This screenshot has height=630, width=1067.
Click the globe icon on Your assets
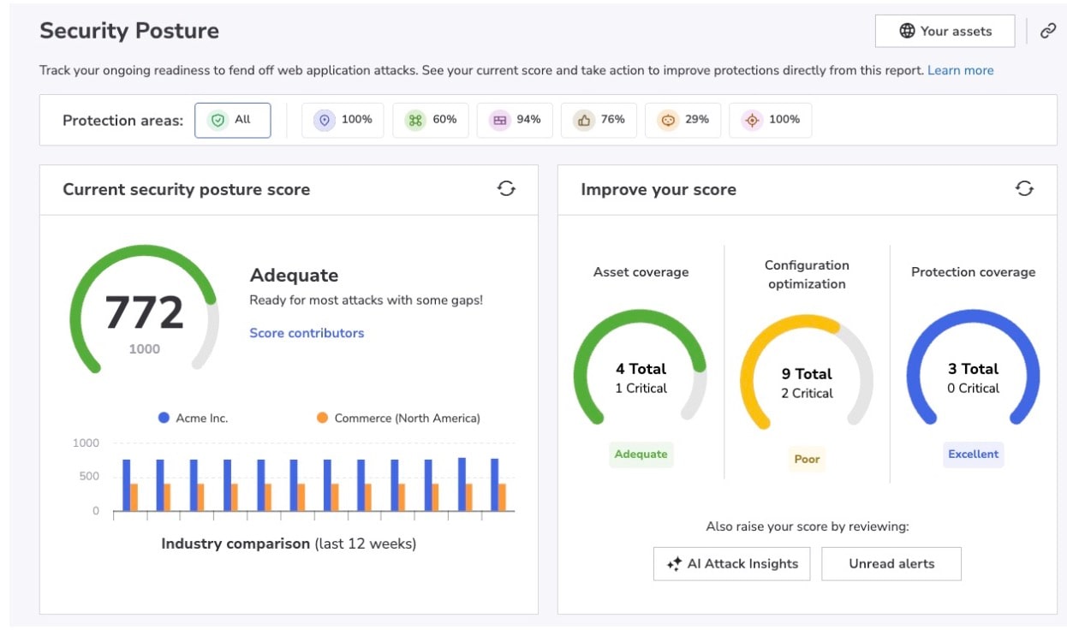(907, 31)
